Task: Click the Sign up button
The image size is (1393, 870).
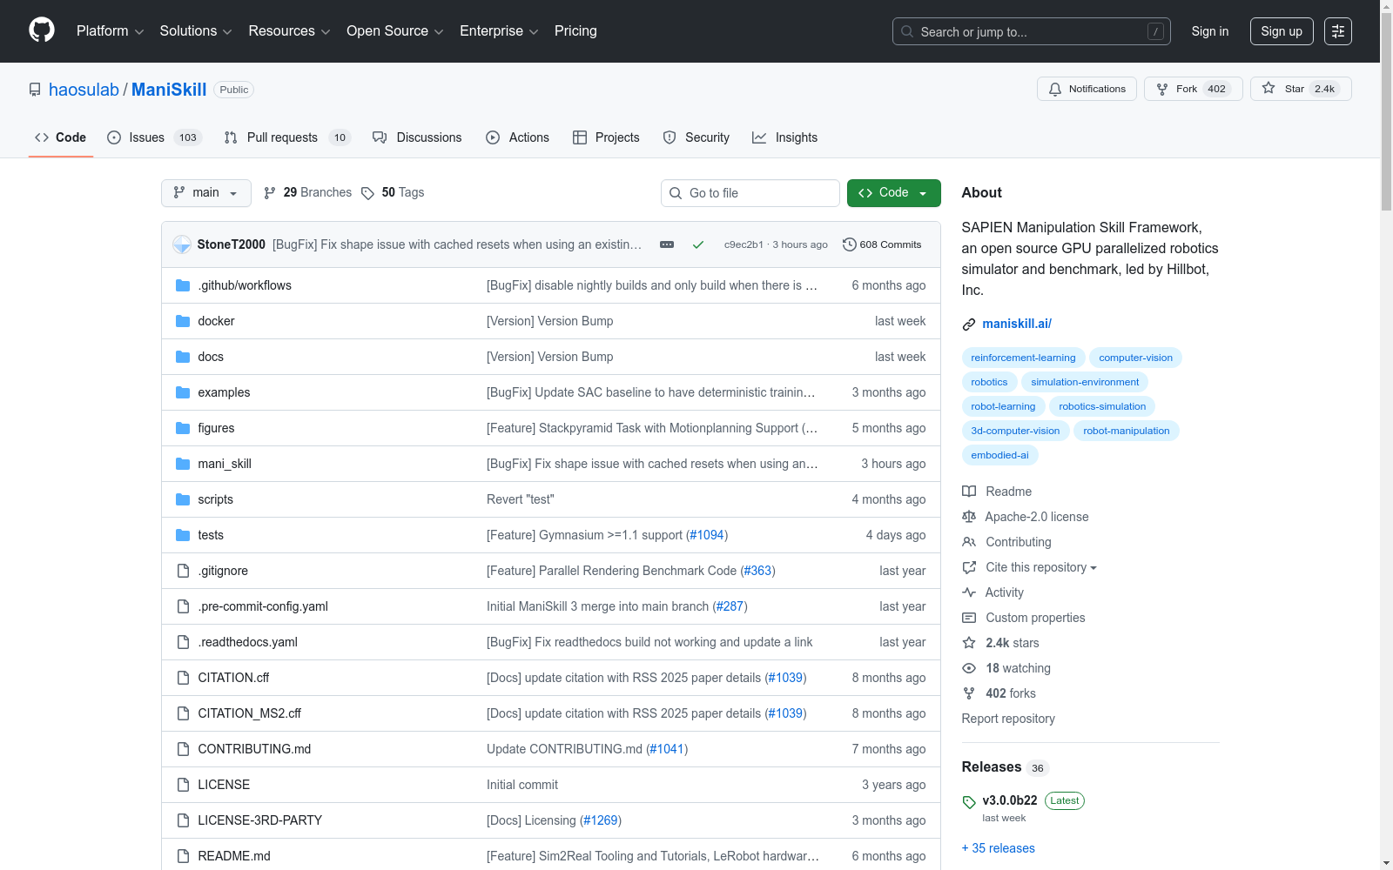Action: (1282, 31)
